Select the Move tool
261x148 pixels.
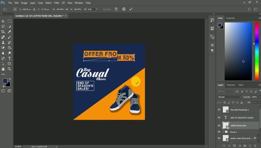3,21
